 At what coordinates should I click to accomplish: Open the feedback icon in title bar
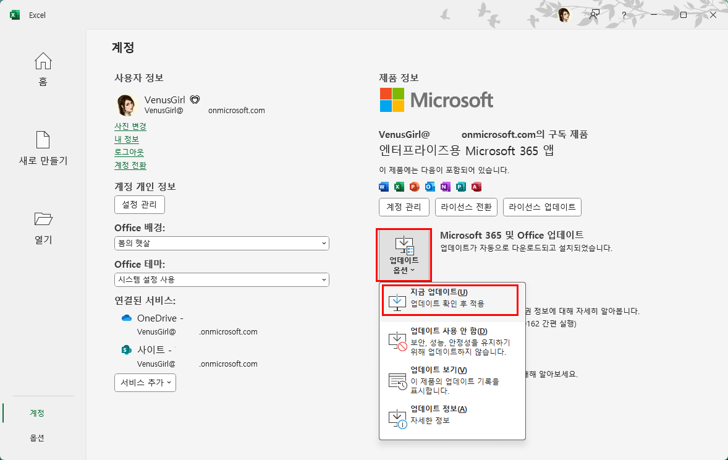coord(595,15)
